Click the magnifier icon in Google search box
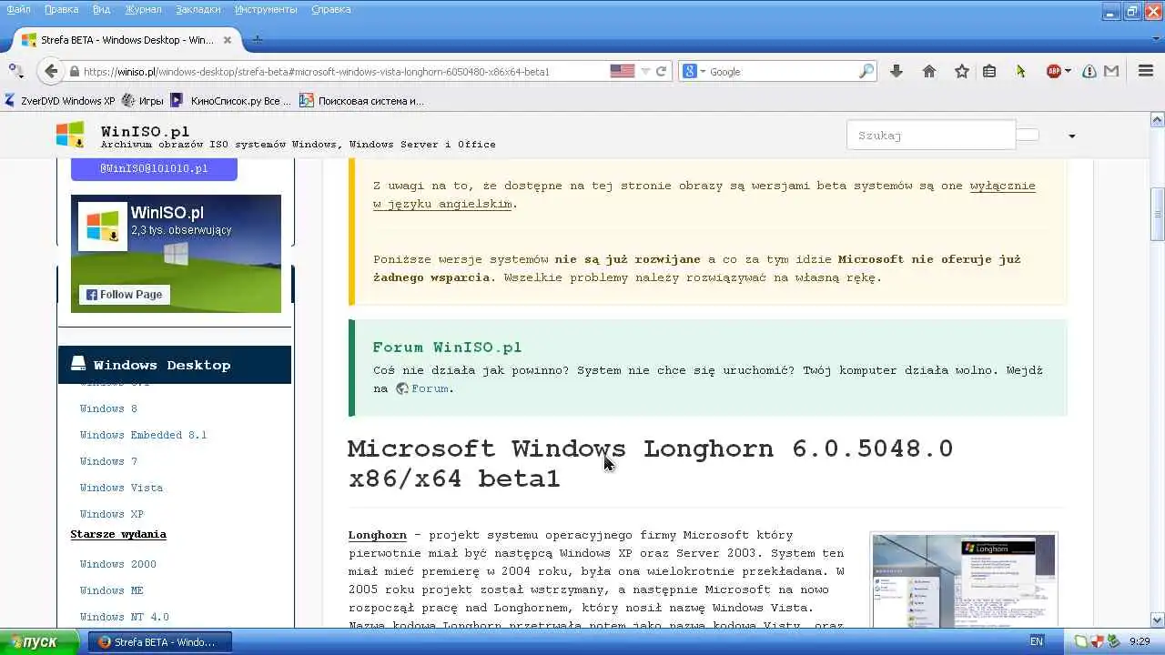 coord(866,71)
